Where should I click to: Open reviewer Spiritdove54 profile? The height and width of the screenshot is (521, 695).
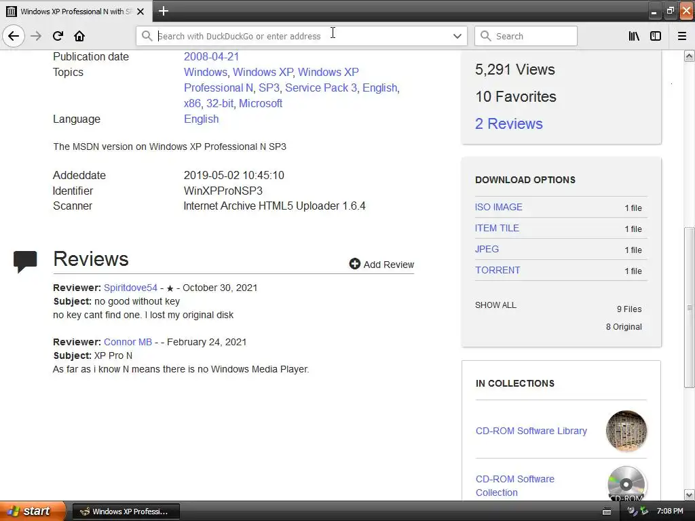(130, 288)
